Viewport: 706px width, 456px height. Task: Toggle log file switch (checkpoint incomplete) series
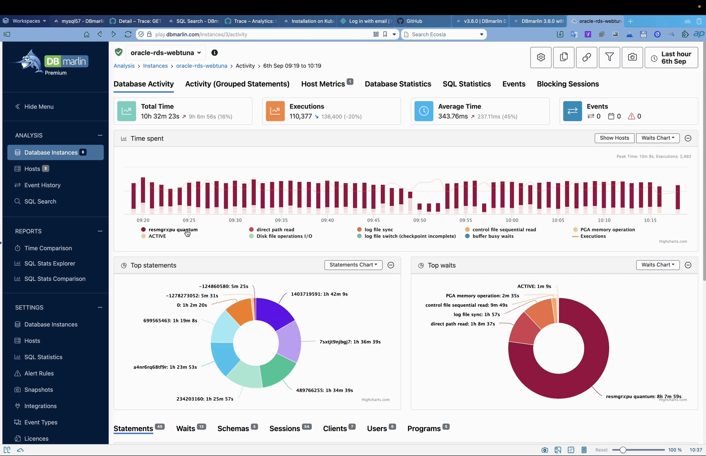tap(406, 236)
